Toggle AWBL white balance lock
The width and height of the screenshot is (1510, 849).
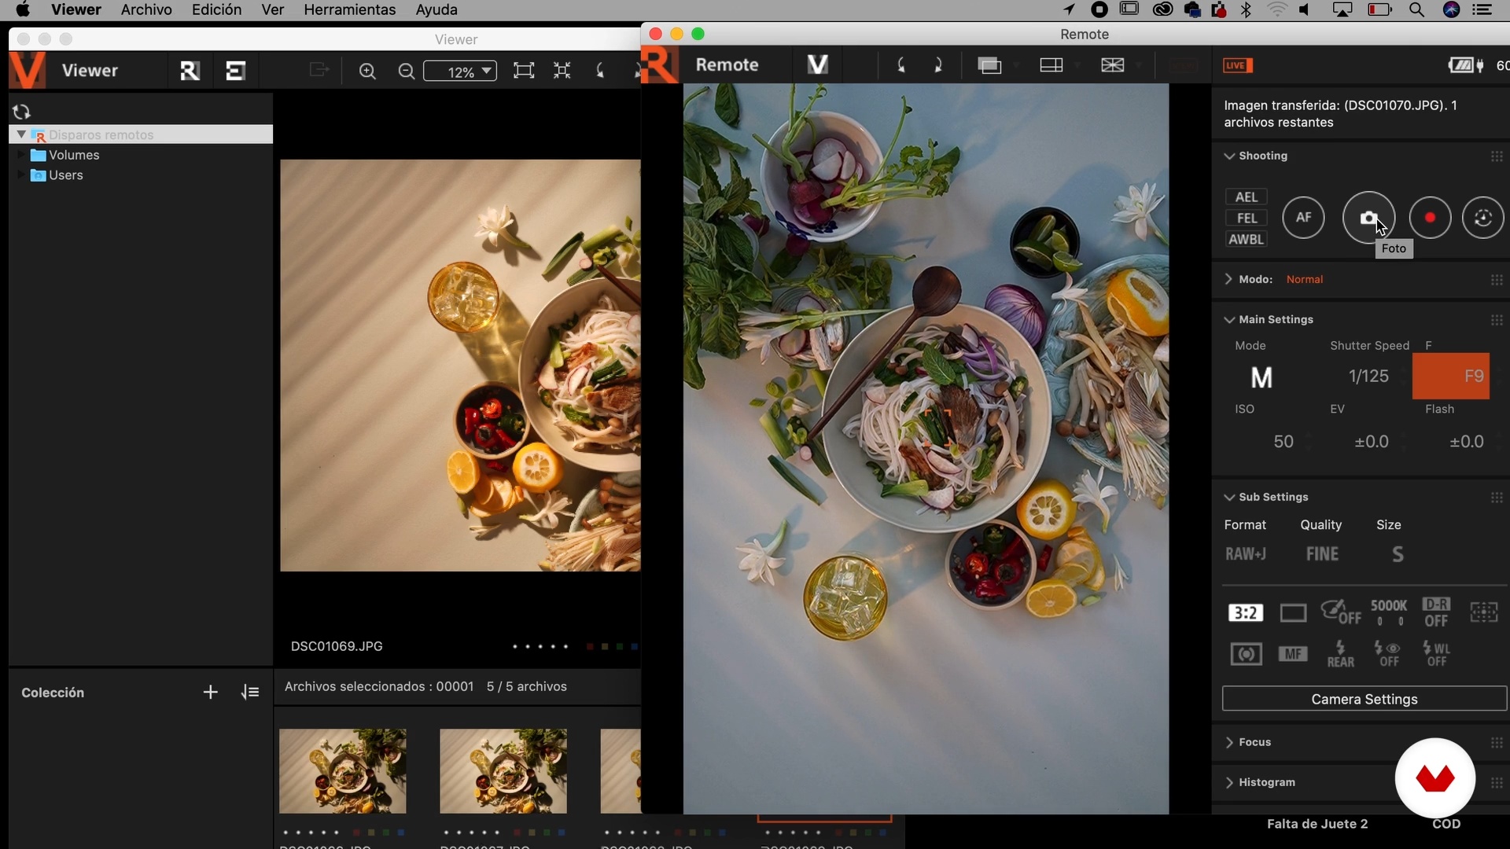(x=1247, y=239)
